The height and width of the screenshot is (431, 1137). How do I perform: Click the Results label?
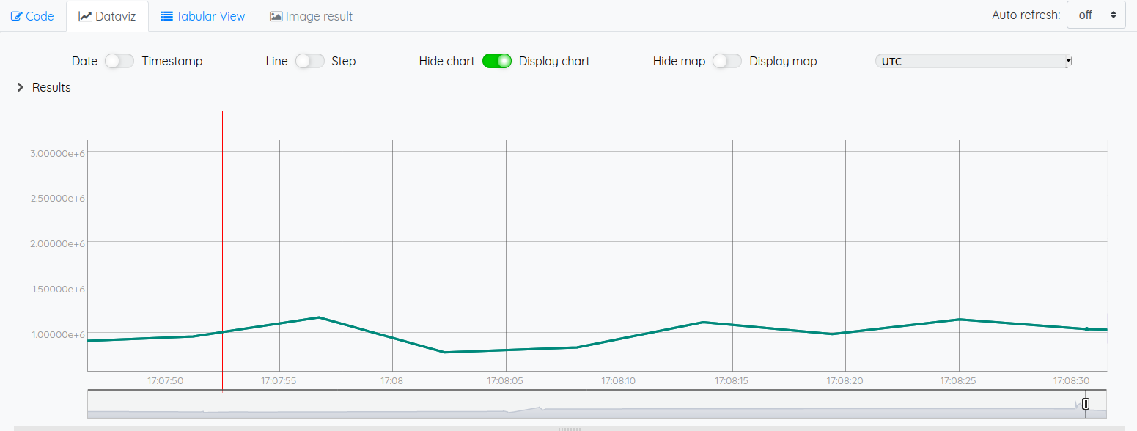click(x=51, y=87)
